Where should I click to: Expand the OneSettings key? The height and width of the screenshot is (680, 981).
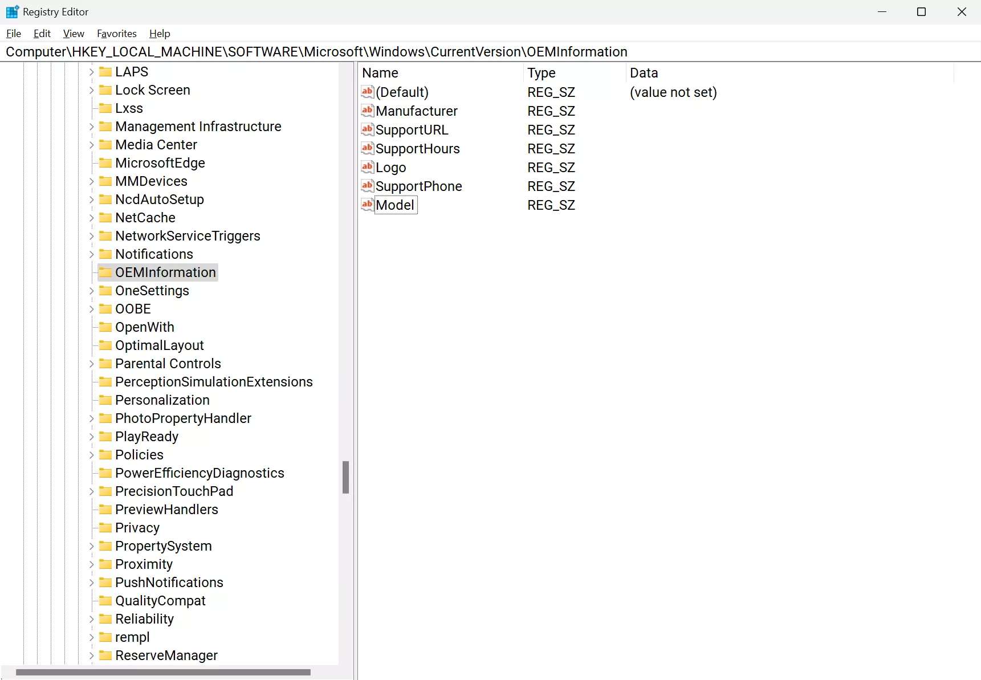[x=91, y=291]
